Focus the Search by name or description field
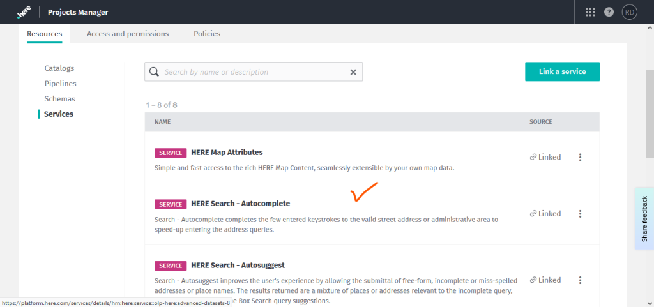Viewport: 654px width, 307px height. tap(254, 72)
